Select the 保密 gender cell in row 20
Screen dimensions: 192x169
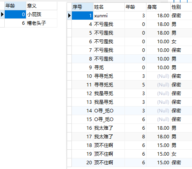point(181,163)
